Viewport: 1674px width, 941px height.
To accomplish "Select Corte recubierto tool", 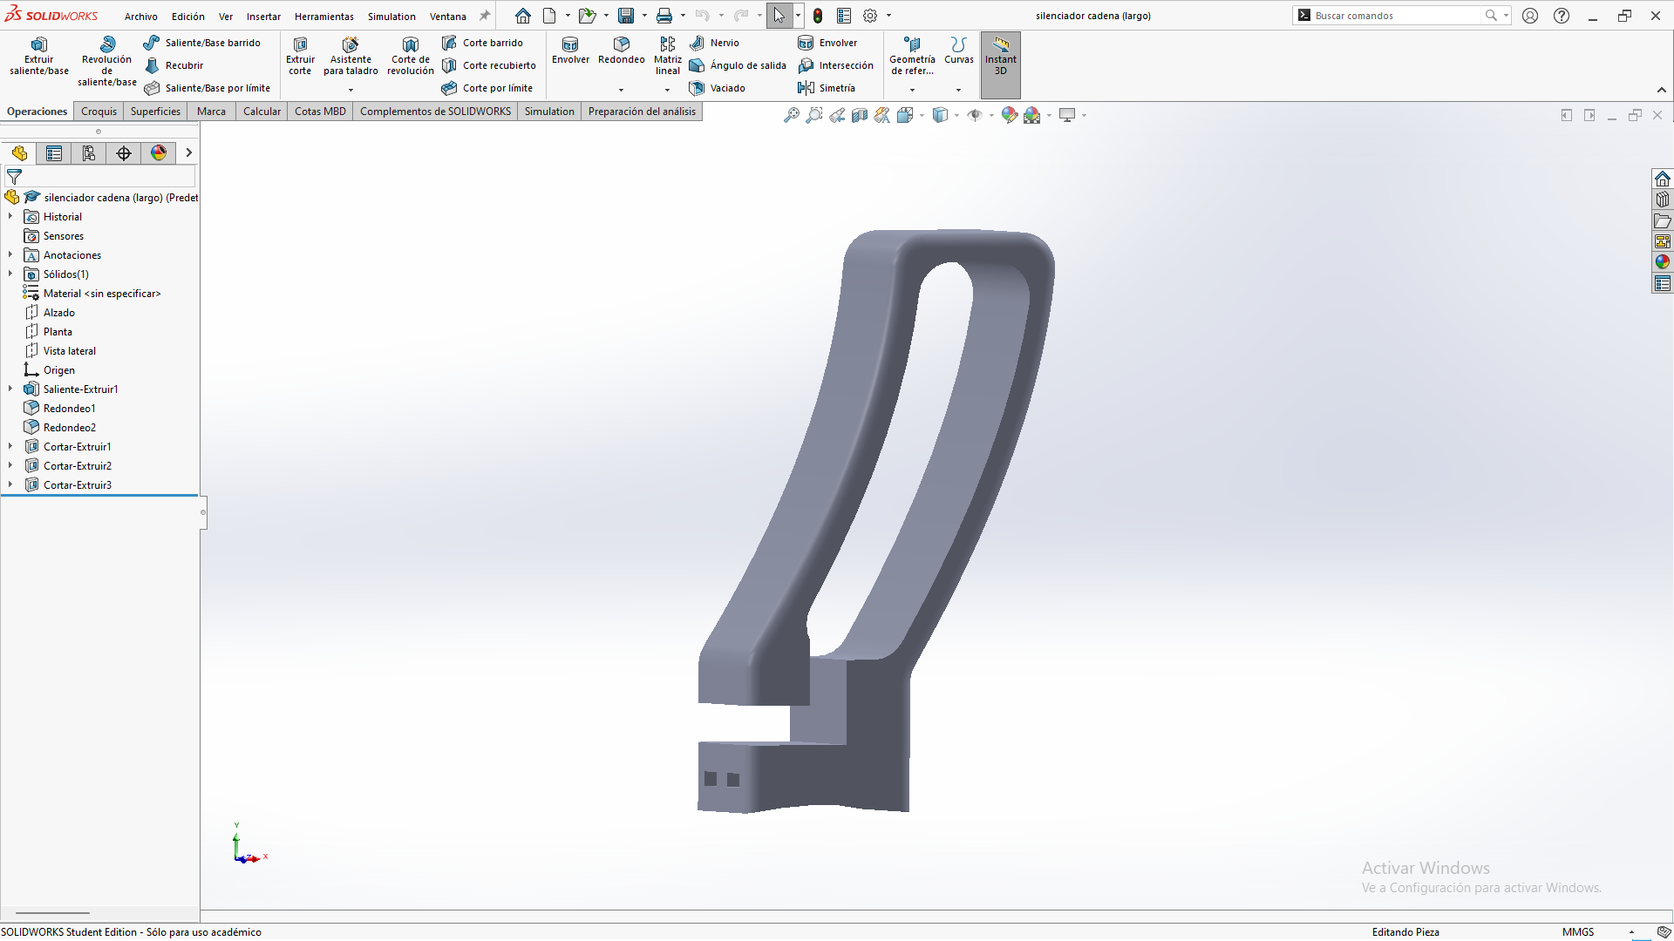I will (x=488, y=65).
